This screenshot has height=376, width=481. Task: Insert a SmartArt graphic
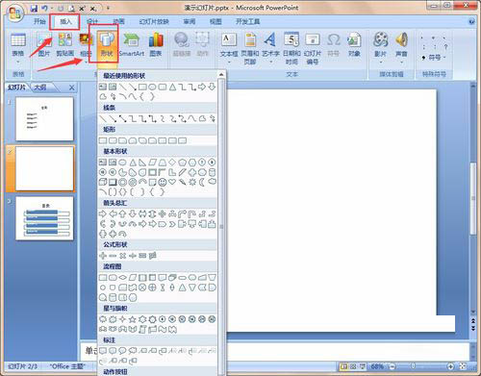click(x=132, y=45)
